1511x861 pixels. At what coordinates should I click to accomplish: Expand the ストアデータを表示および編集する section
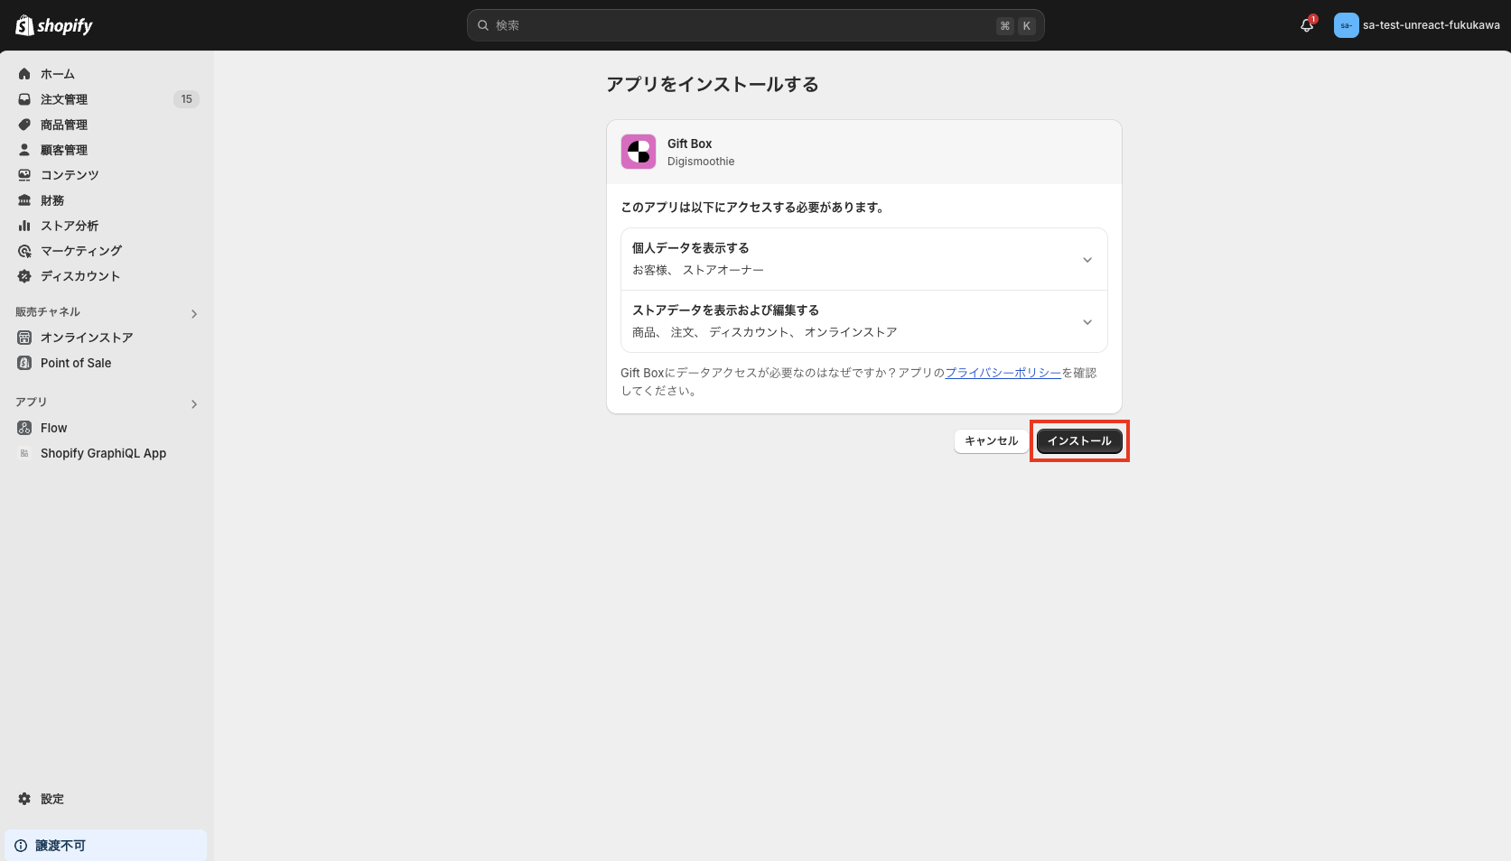pos(1087,321)
